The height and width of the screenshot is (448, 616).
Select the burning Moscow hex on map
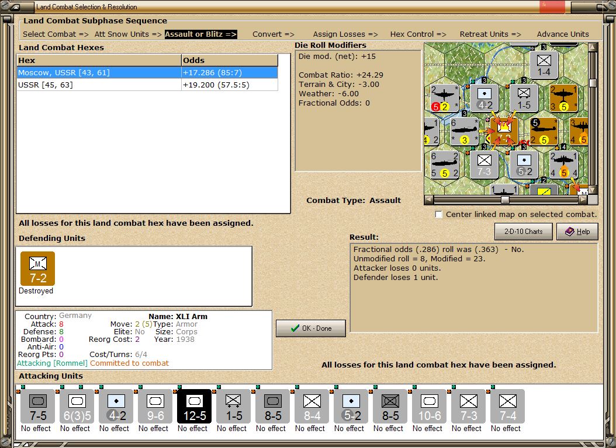click(x=503, y=129)
